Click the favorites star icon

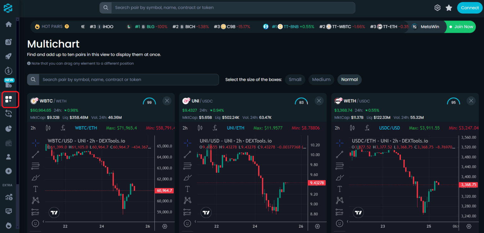pos(449,8)
